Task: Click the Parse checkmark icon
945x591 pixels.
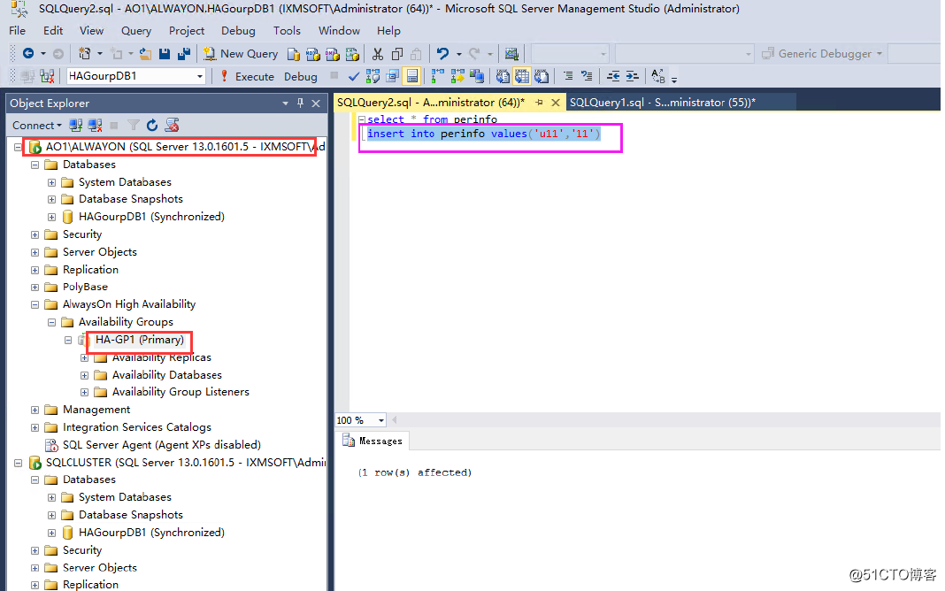Action: [x=354, y=76]
